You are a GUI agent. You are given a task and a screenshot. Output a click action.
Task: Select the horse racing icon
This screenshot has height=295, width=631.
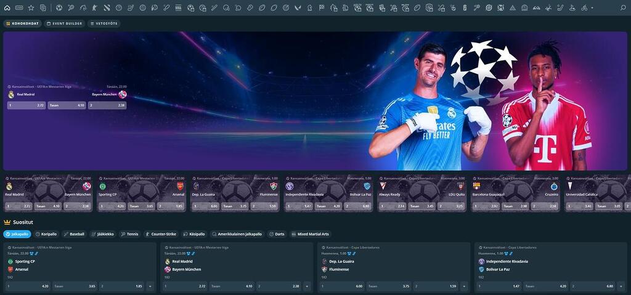83,7
